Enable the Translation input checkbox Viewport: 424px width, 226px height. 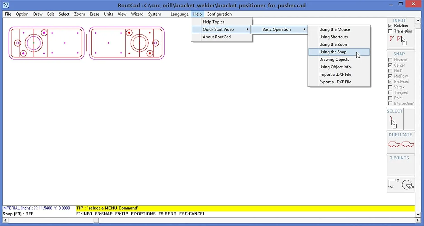[x=390, y=31]
